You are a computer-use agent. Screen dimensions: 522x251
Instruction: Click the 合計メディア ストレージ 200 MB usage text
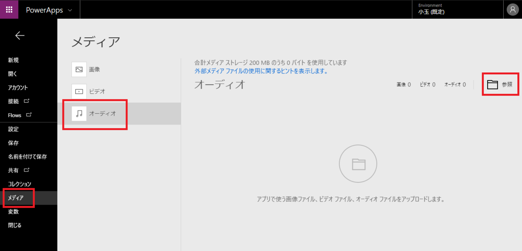tap(271, 63)
